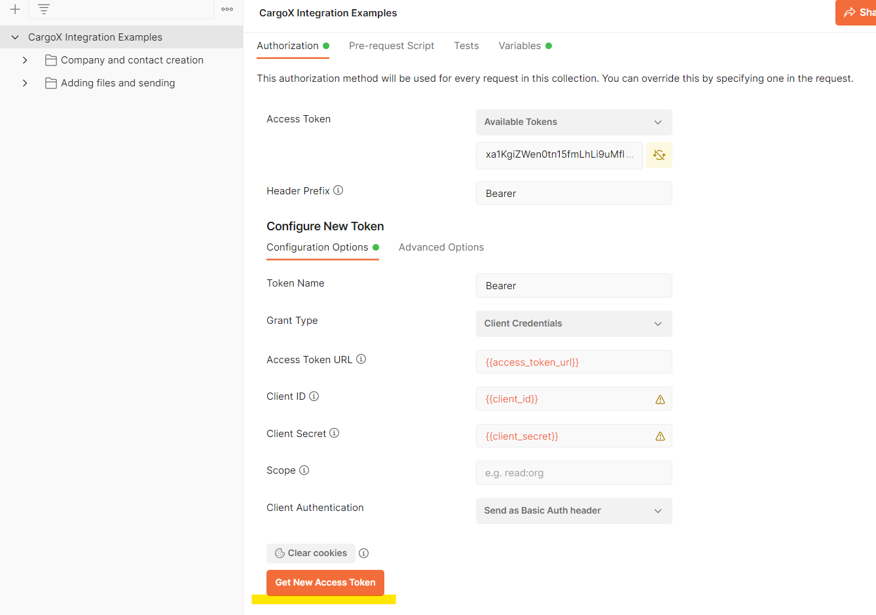This screenshot has width=876, height=615.
Task: Open the Grant Type dropdown
Action: coord(574,324)
